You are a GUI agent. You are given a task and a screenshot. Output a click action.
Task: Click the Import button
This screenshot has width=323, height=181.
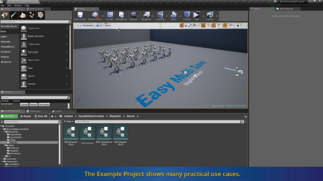26,116
